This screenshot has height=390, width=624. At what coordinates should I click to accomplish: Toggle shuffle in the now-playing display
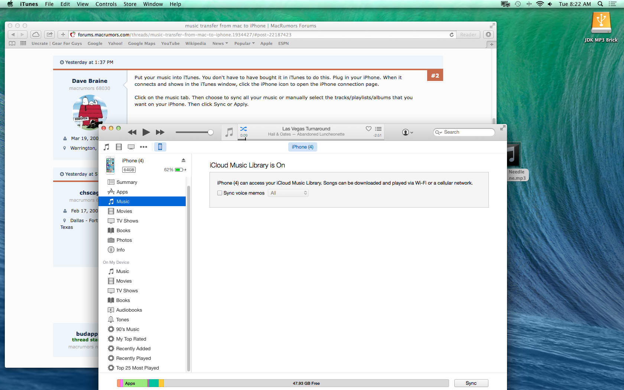pos(243,129)
